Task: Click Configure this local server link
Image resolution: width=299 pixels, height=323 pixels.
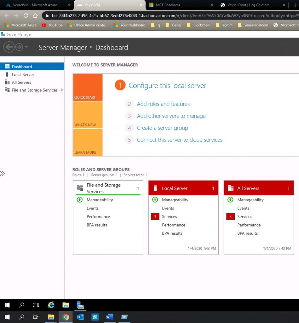Action: coord(167,85)
